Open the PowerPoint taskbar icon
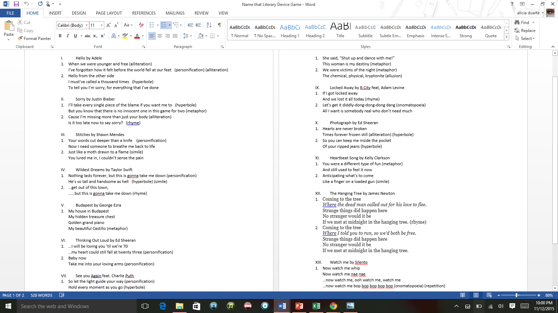 coord(299,306)
